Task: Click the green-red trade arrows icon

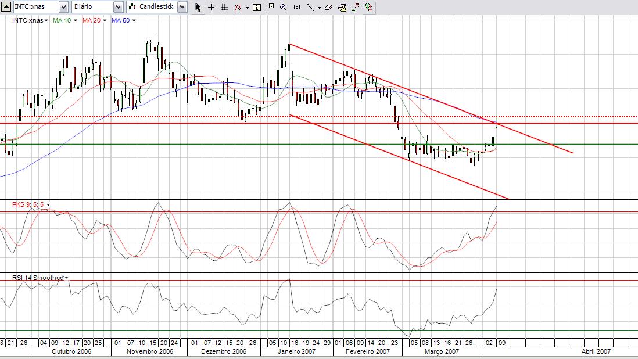Action: click(x=369, y=8)
